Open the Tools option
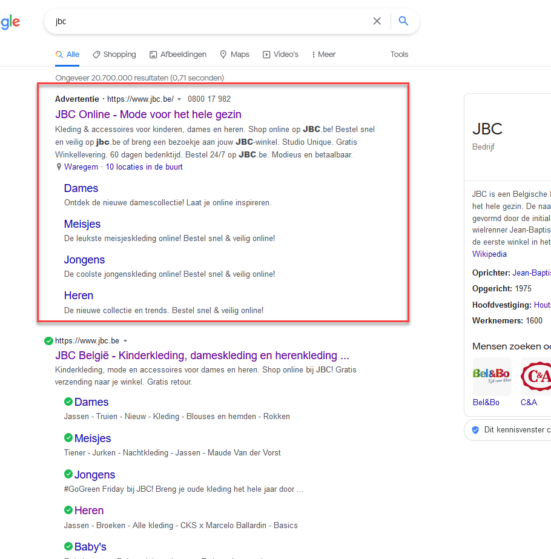Screen dimensions: 551x559 point(399,54)
